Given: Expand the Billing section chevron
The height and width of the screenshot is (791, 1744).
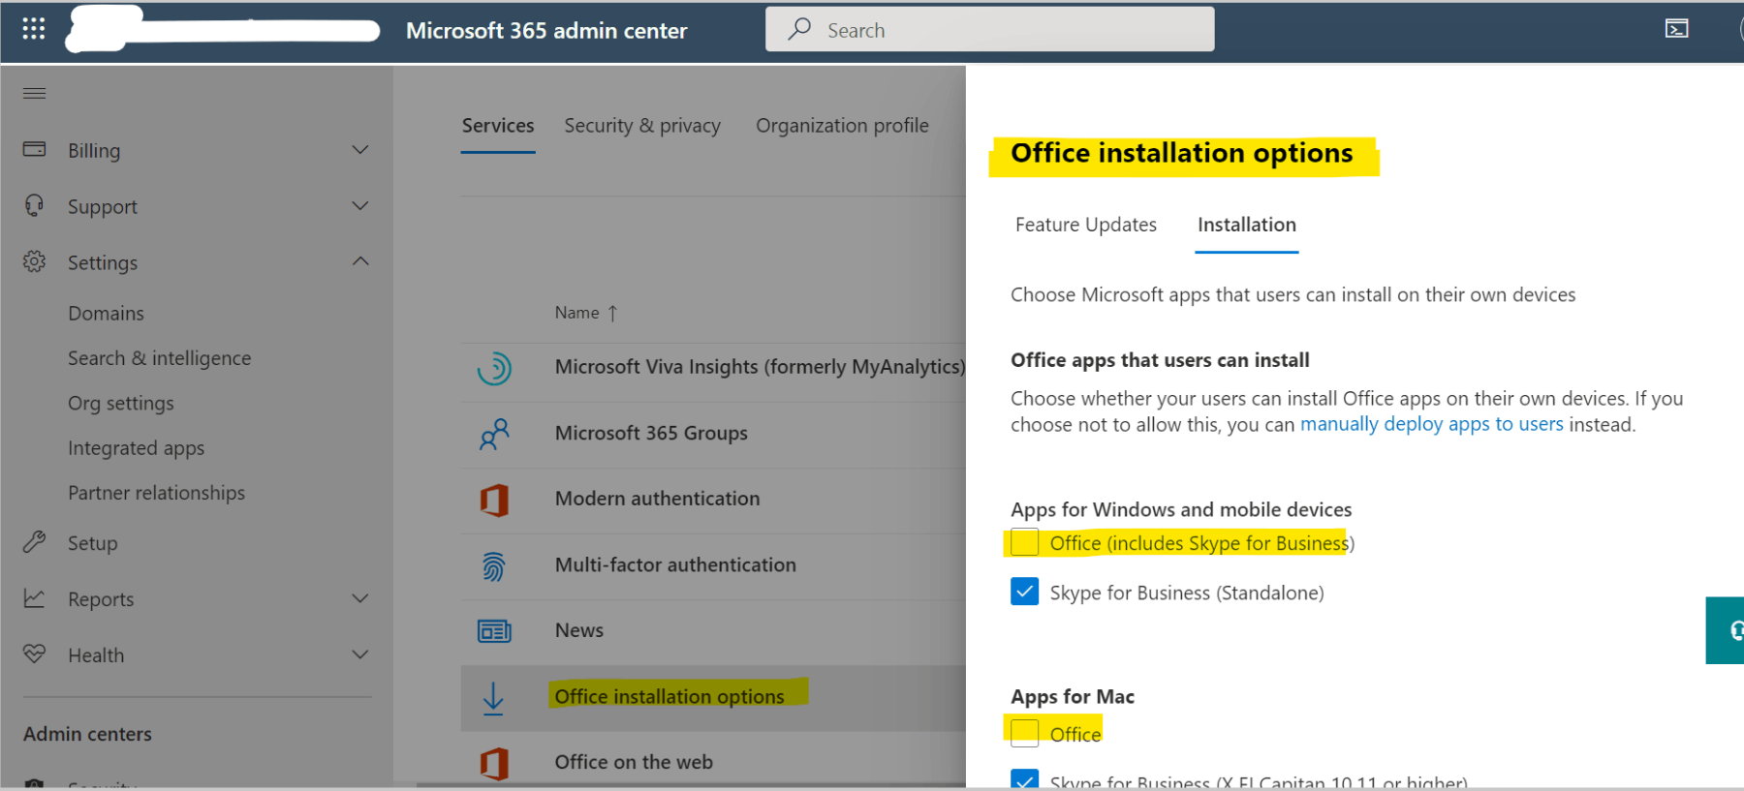Looking at the screenshot, I should [360, 150].
